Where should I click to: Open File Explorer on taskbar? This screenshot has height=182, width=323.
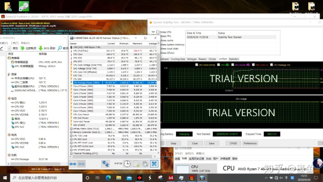coord(118,178)
